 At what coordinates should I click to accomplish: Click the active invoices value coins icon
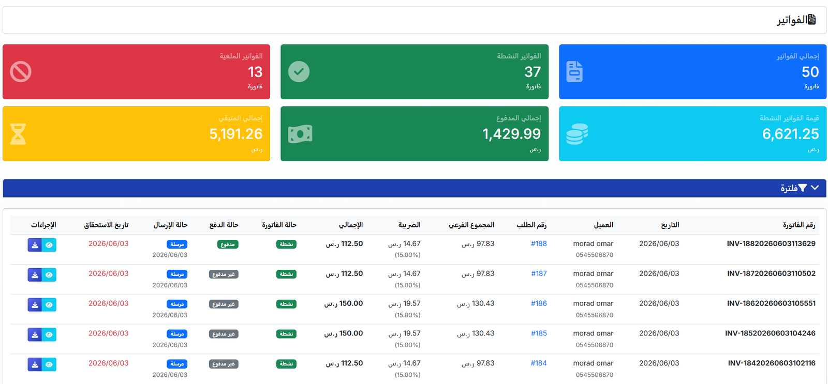(577, 134)
